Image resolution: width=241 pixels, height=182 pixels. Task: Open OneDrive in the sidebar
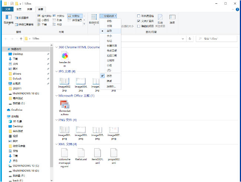point(15,110)
